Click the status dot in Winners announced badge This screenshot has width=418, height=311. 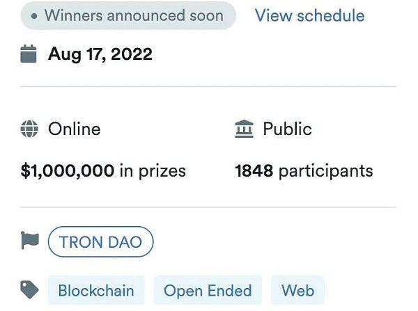click(x=34, y=16)
